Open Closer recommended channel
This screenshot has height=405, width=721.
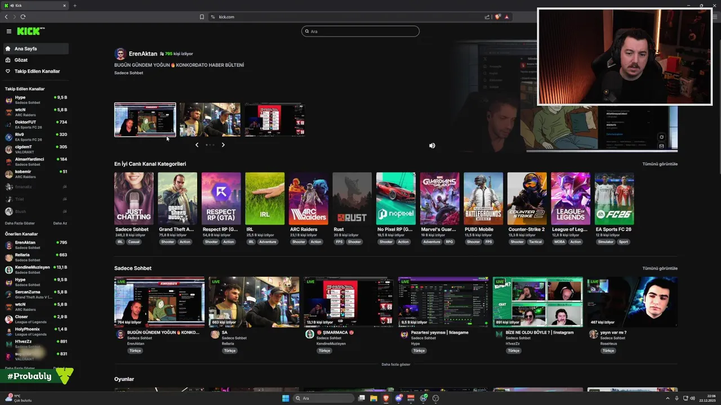pos(35,319)
